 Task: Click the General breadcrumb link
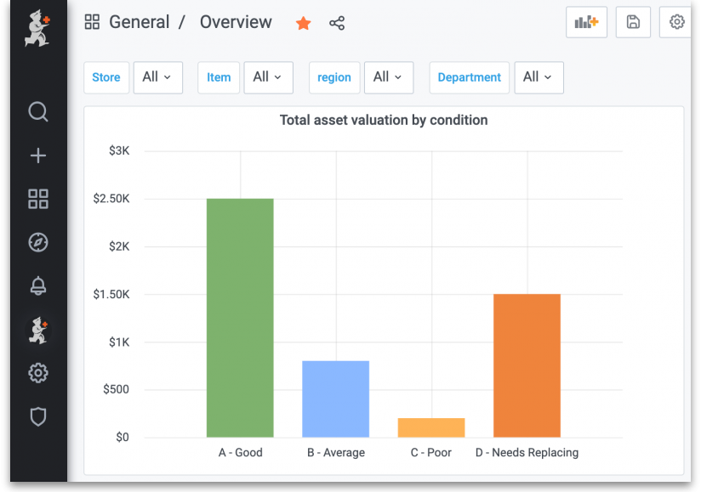click(139, 23)
